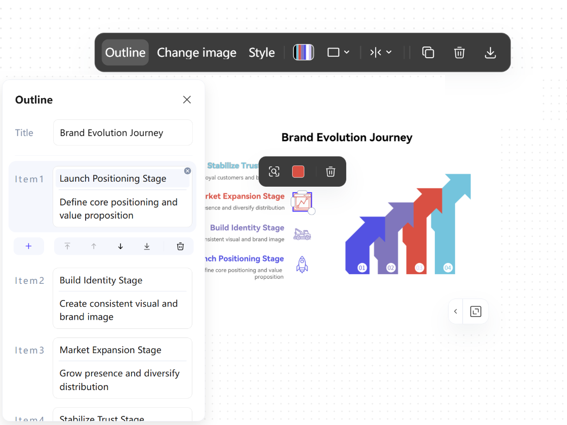Move Item1 to bottom with the underlined-arrow icon
Viewport: 567px width, 425px height.
click(x=147, y=246)
